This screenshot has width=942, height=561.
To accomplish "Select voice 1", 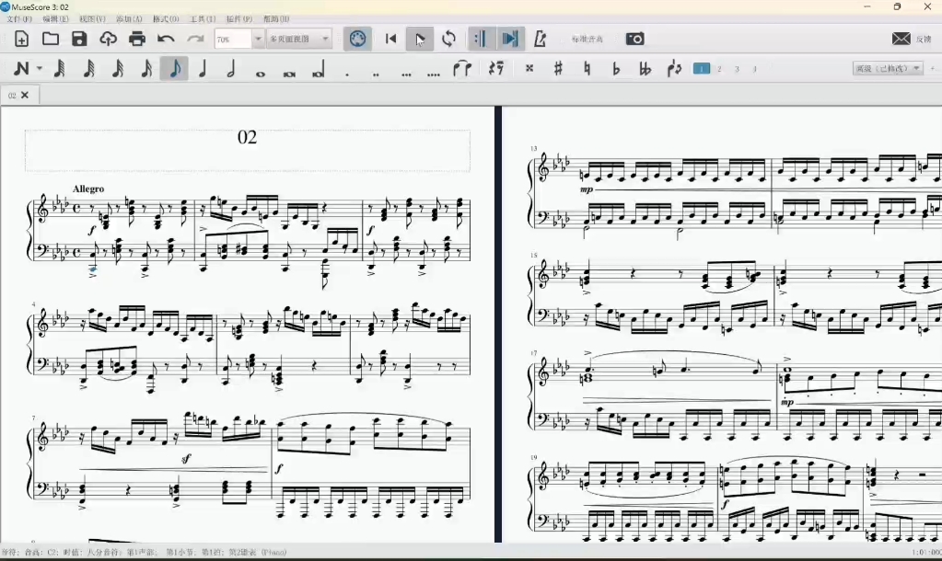I will pos(701,68).
